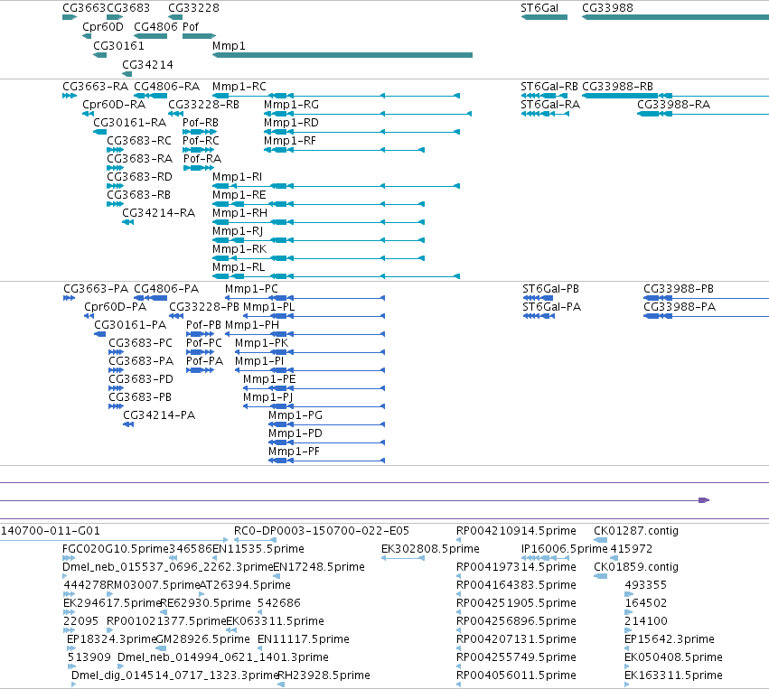Select the CG3683-PD protein label
769x689 pixels.
(141, 380)
